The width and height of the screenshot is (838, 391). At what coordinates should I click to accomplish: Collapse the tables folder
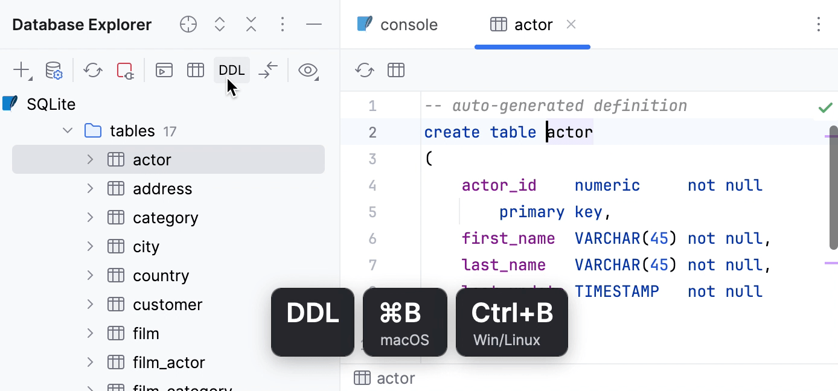point(67,130)
